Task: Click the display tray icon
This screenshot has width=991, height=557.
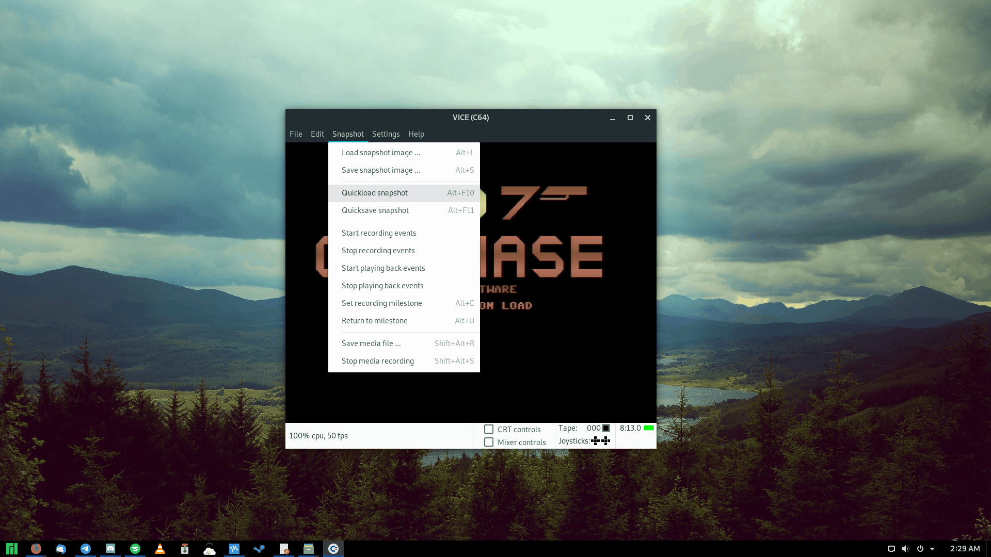Action: click(891, 549)
